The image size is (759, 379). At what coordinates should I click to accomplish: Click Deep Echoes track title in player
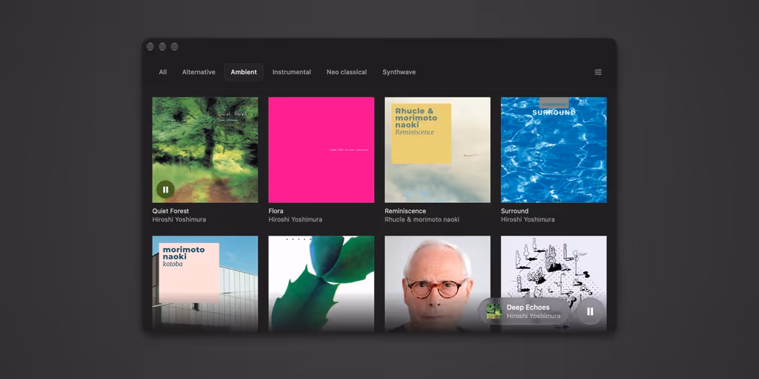pos(528,307)
